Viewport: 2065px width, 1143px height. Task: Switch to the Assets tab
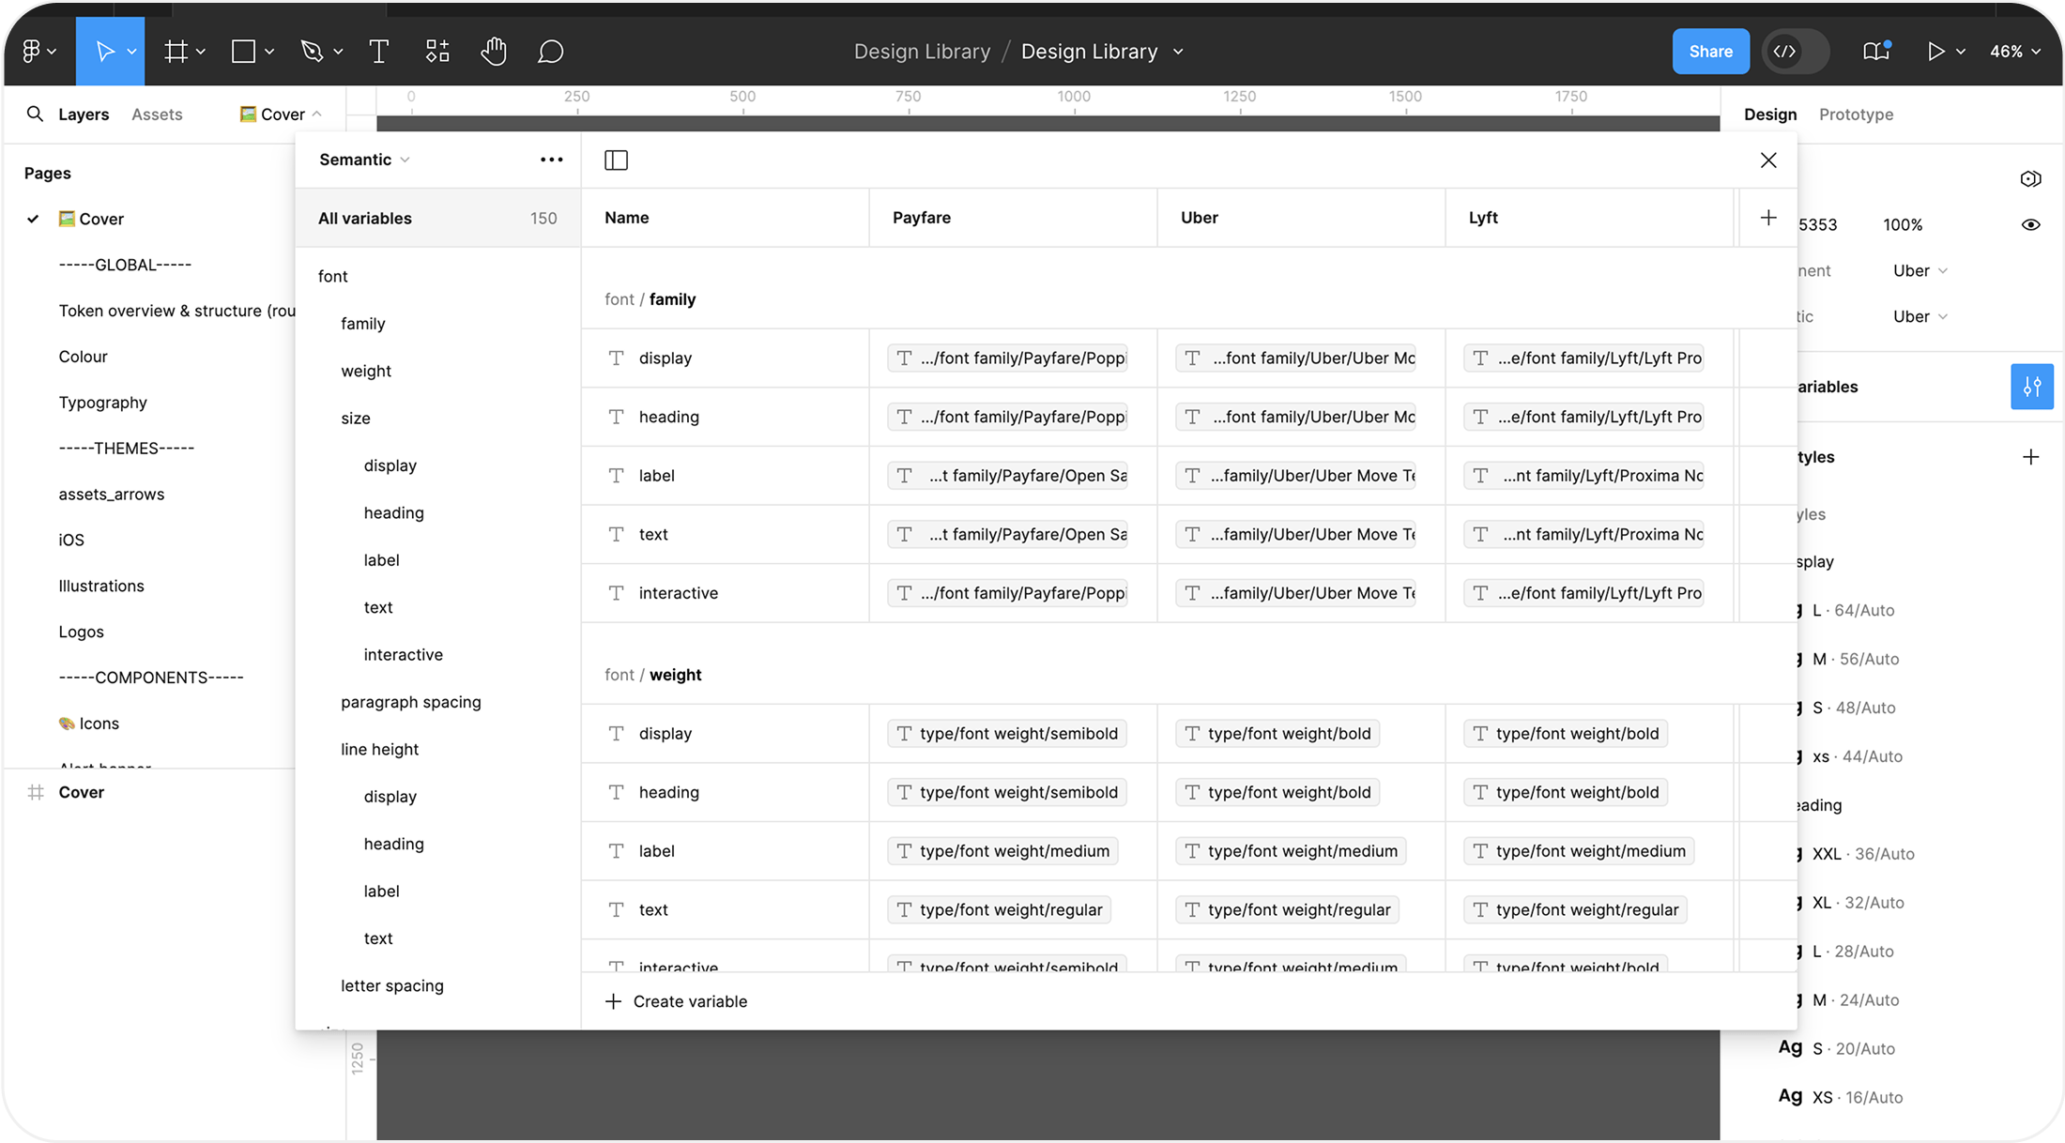[x=157, y=114]
